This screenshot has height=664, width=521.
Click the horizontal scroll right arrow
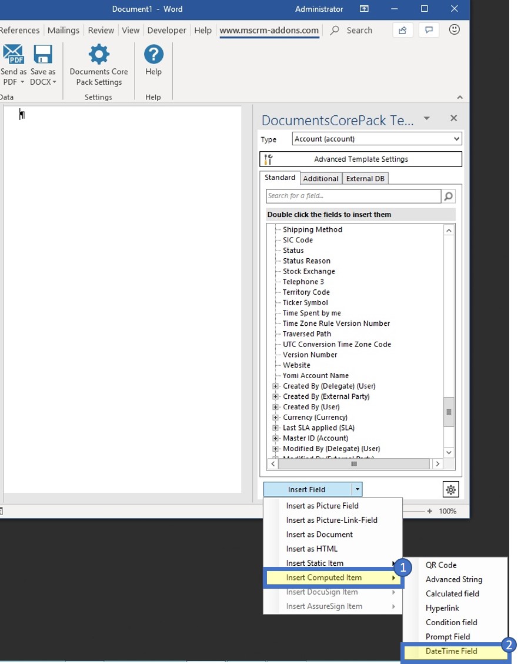point(437,464)
